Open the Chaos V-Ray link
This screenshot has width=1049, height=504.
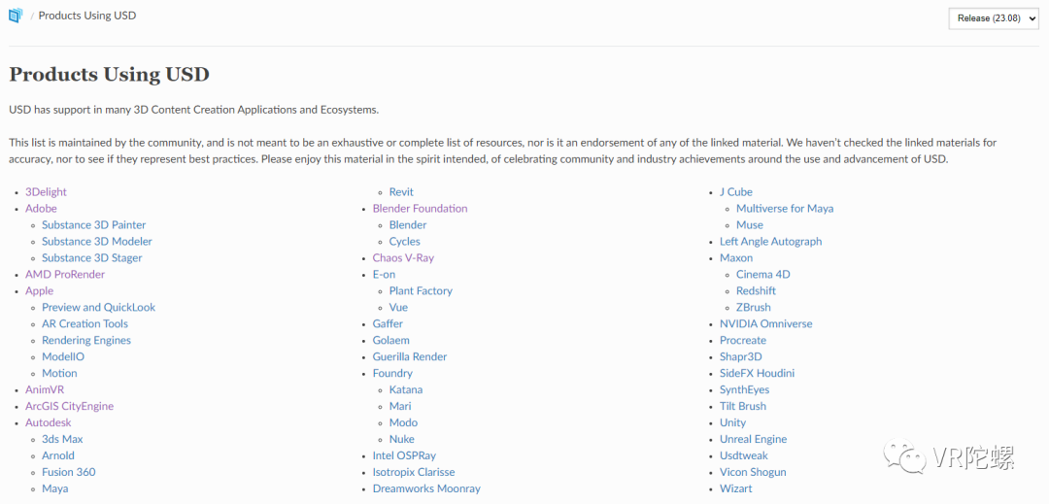pyautogui.click(x=403, y=258)
